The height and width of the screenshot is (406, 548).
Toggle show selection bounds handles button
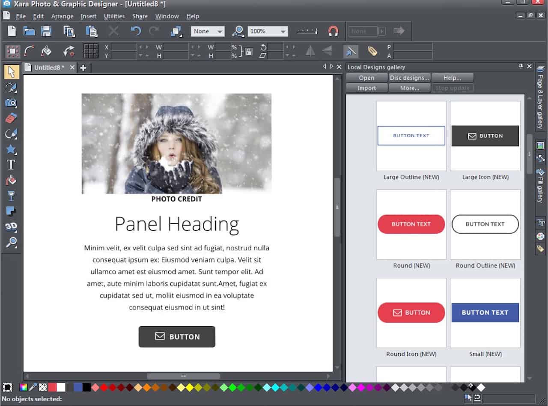click(x=12, y=51)
